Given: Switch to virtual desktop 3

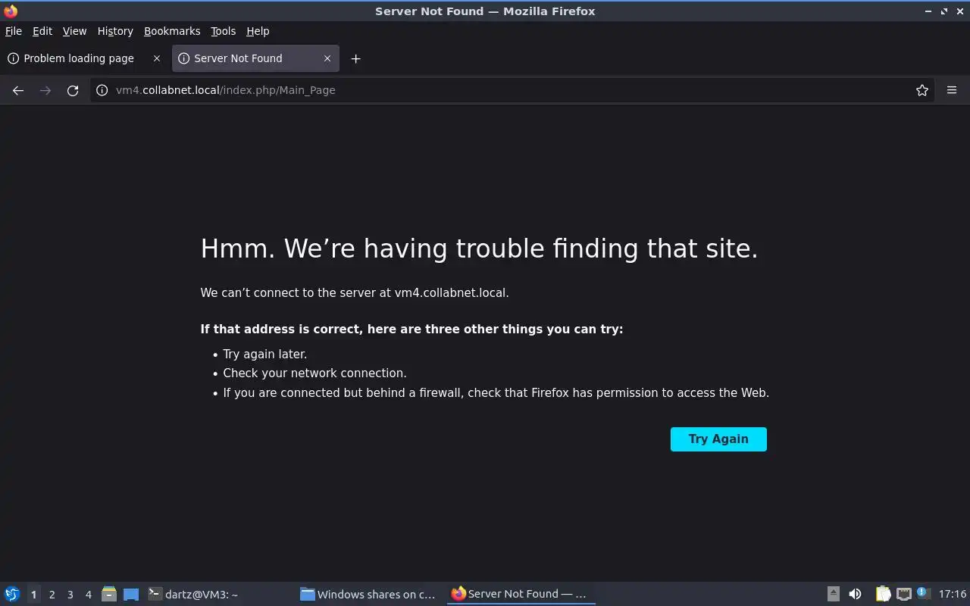Looking at the screenshot, I should (x=70, y=595).
